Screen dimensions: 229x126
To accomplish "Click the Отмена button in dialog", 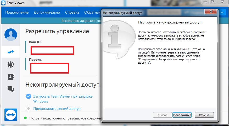I will click(204, 115).
